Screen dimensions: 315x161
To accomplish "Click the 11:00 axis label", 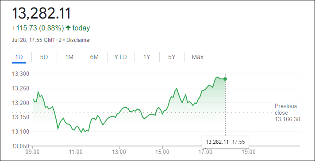I will [76, 152].
